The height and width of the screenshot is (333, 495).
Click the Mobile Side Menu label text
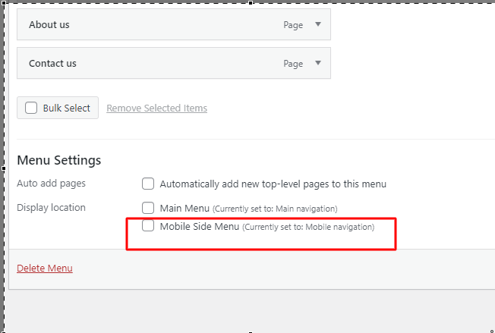click(200, 226)
